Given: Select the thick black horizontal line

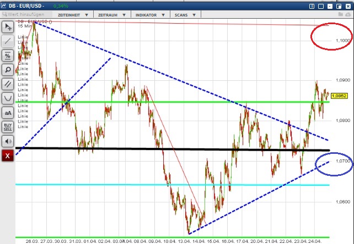Looking at the screenshot, I should [173, 149].
